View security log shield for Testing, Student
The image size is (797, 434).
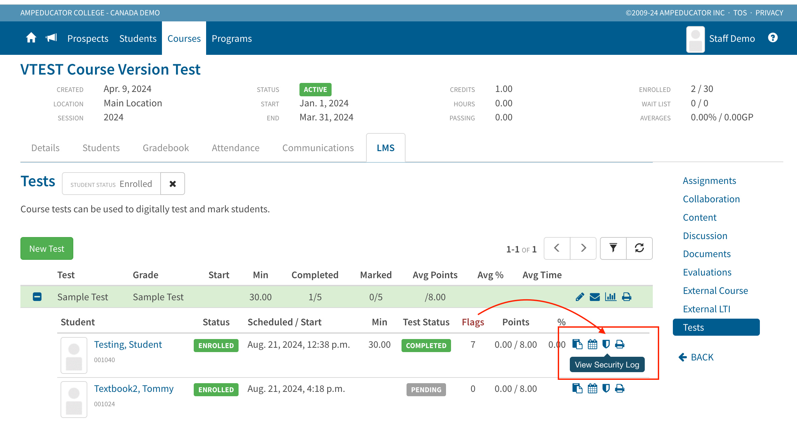(606, 344)
